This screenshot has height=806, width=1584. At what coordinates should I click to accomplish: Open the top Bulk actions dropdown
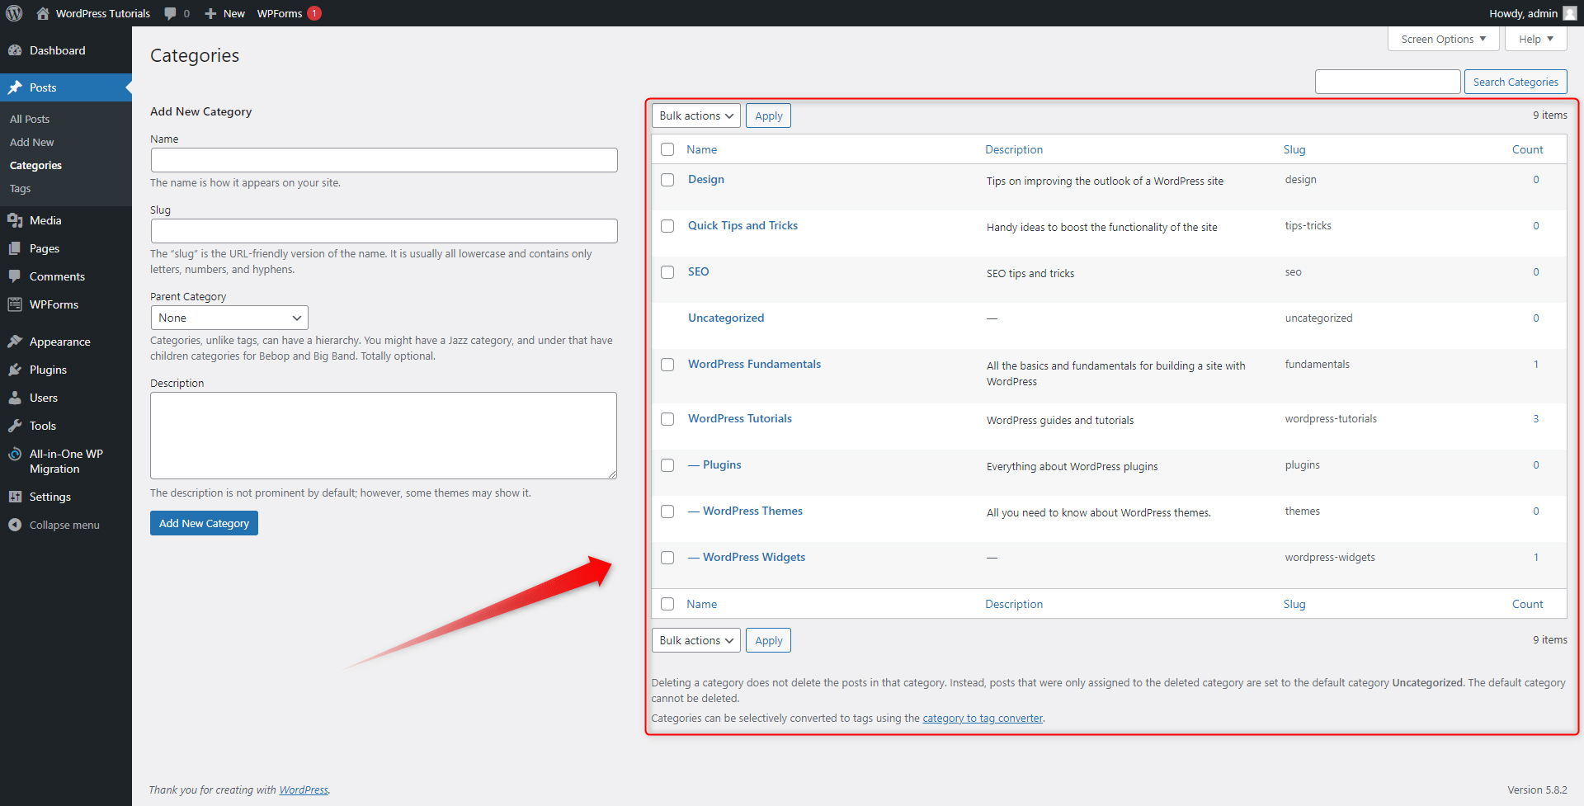point(695,115)
